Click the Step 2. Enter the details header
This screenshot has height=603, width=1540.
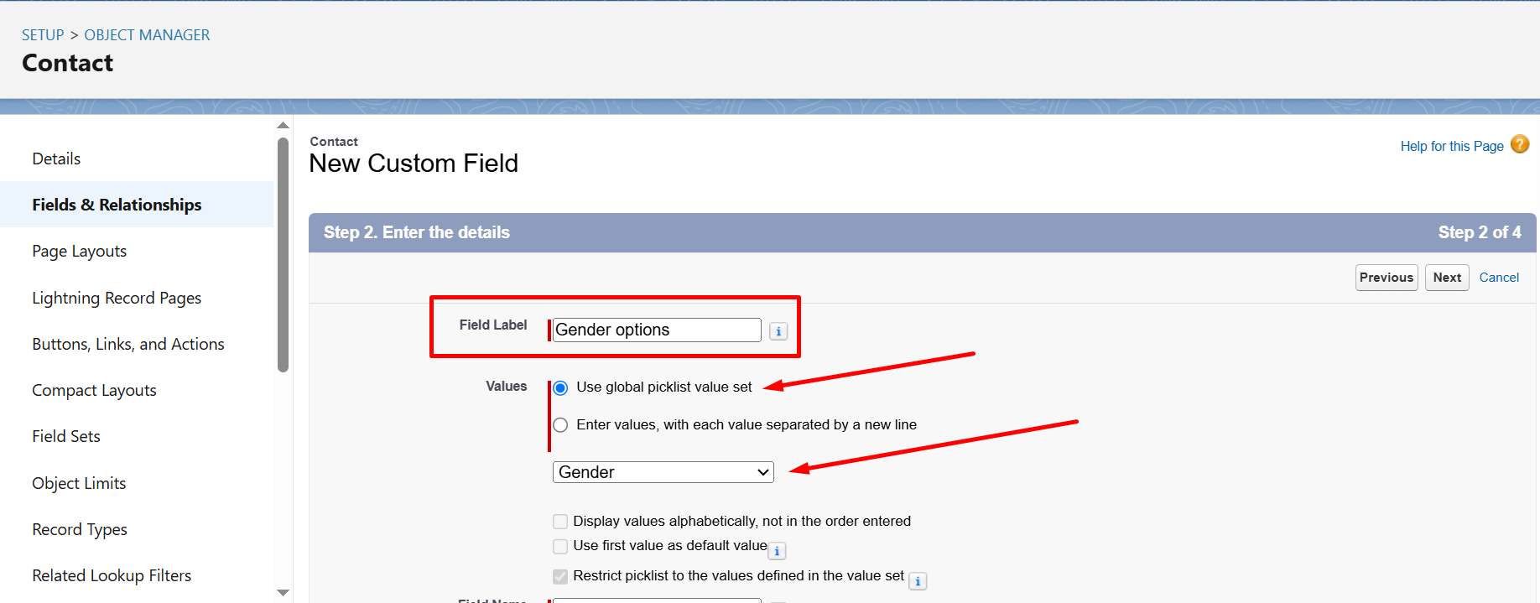[x=417, y=232]
